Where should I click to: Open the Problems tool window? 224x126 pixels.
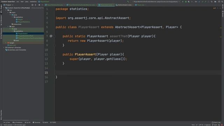pyautogui.click(x=17, y=122)
